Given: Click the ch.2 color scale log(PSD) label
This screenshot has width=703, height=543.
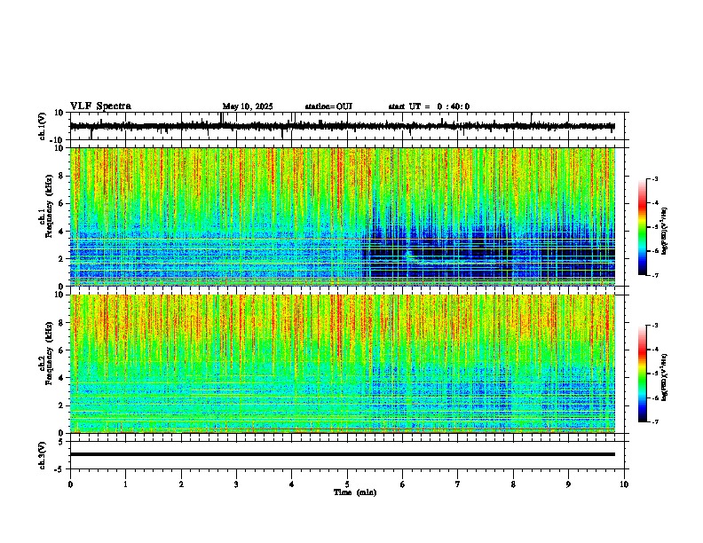Looking at the screenshot, I should point(665,377).
